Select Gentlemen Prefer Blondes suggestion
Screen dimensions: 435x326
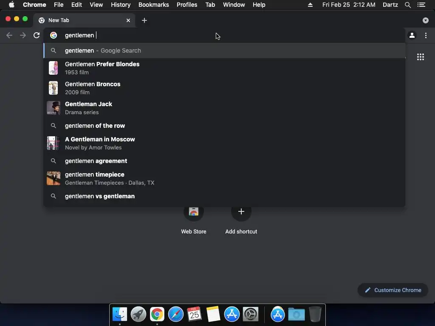click(x=224, y=68)
